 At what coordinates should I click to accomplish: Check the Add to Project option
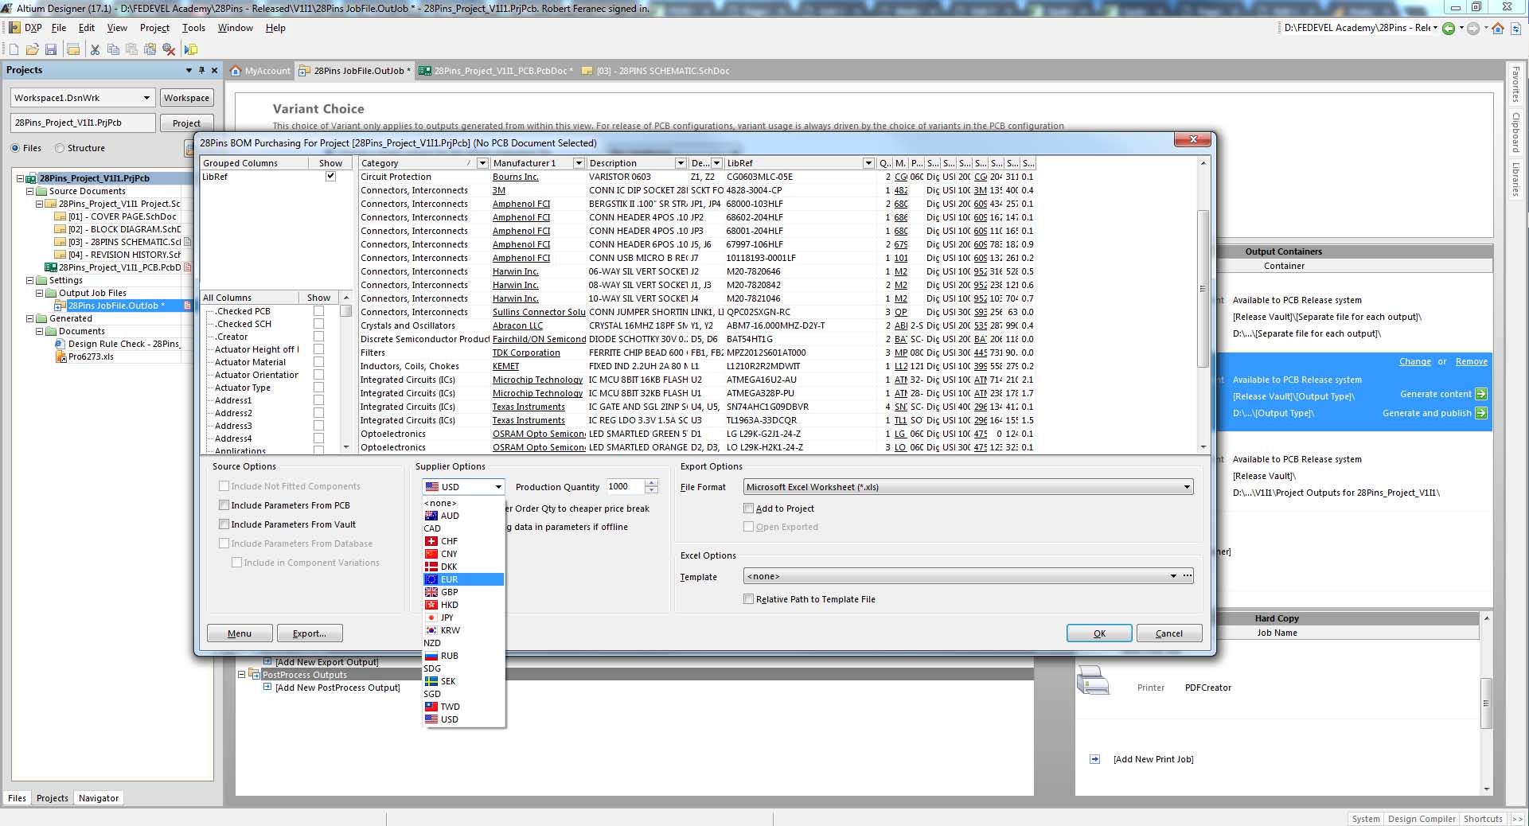pyautogui.click(x=749, y=508)
